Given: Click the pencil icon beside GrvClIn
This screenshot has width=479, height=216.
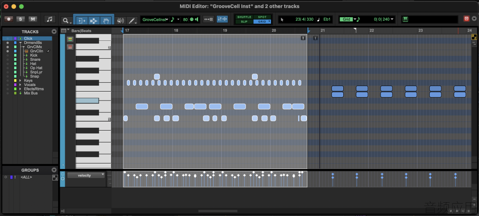Looking at the screenshot, I should [x=48, y=51].
